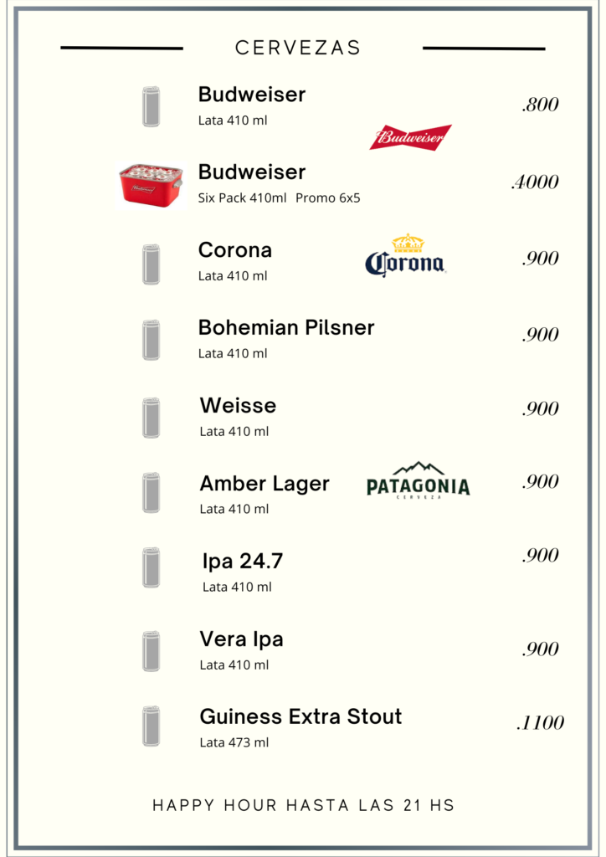The height and width of the screenshot is (857, 606).
Task: Click the red Budweiser ice bucket image
Action: click(151, 185)
